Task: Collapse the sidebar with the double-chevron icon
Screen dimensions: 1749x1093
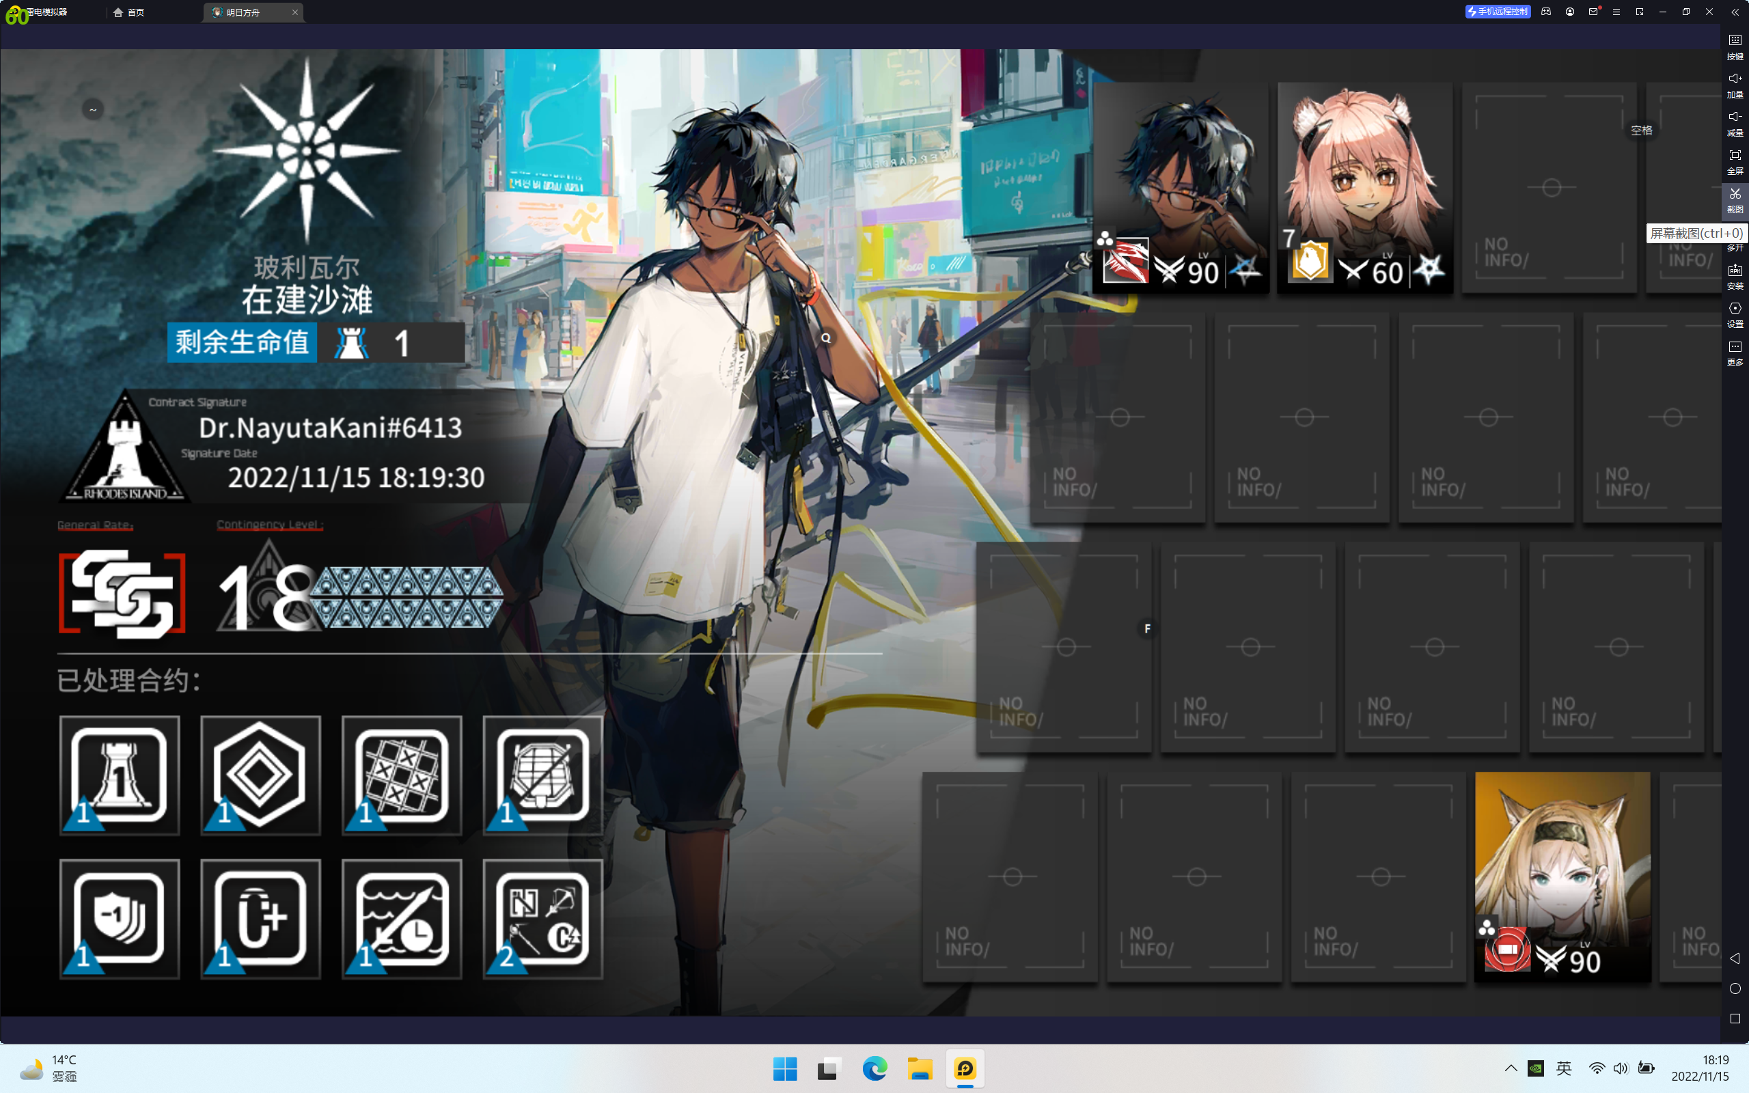Action: [1735, 12]
